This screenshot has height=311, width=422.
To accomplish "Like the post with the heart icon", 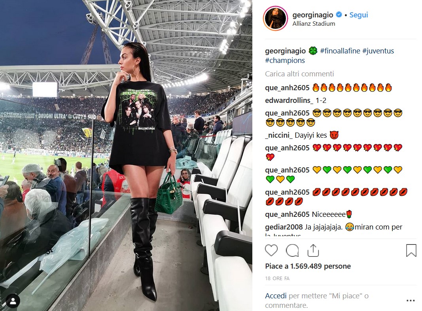I will 271,250.
